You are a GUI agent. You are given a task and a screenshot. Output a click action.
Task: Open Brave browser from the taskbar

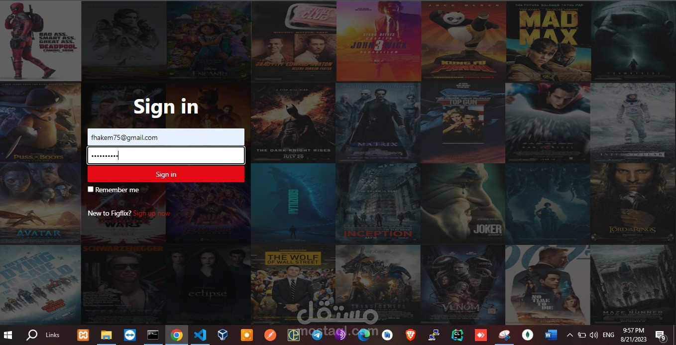click(410, 335)
